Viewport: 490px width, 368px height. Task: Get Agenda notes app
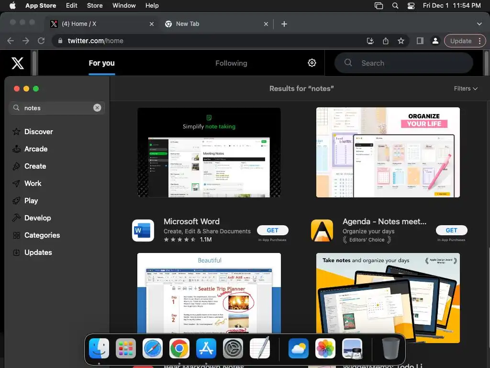452,230
